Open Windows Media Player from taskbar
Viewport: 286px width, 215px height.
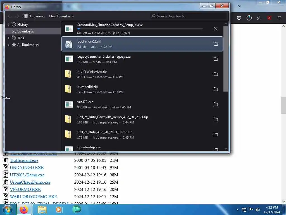(59, 210)
